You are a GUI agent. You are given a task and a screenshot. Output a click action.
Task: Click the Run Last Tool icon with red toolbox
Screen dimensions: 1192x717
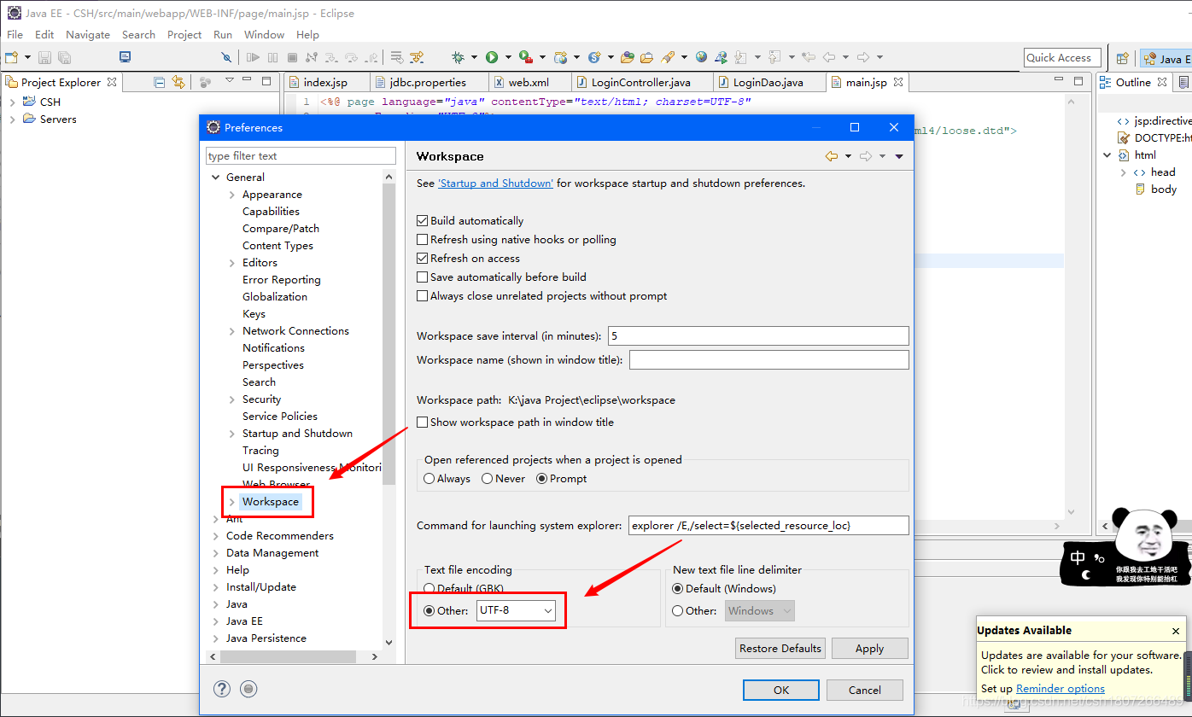(x=525, y=57)
